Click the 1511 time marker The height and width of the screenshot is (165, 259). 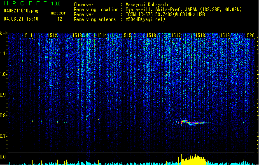pyautogui.click(x=28, y=35)
